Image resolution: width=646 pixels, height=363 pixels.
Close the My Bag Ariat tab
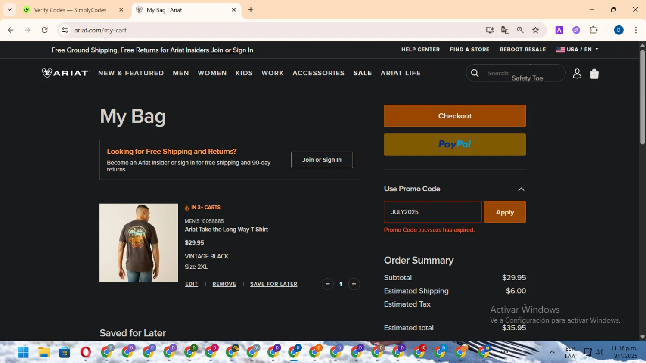(x=234, y=9)
